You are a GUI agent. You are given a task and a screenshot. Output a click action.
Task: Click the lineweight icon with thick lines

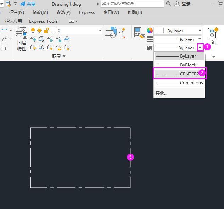(x=150, y=39)
